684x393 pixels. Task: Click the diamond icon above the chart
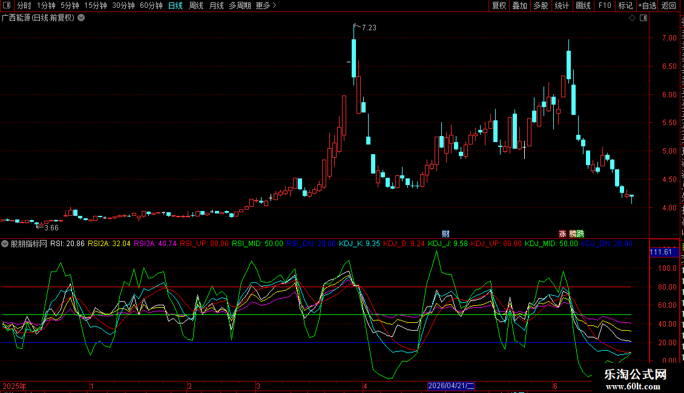coord(632,18)
